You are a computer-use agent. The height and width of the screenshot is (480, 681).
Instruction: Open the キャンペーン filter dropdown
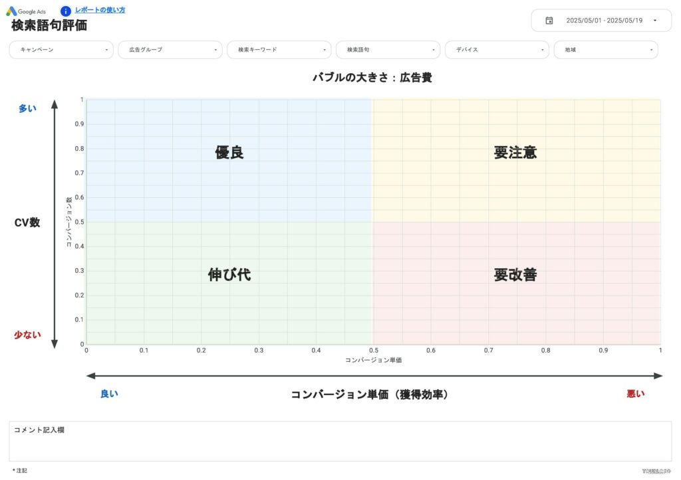click(61, 49)
